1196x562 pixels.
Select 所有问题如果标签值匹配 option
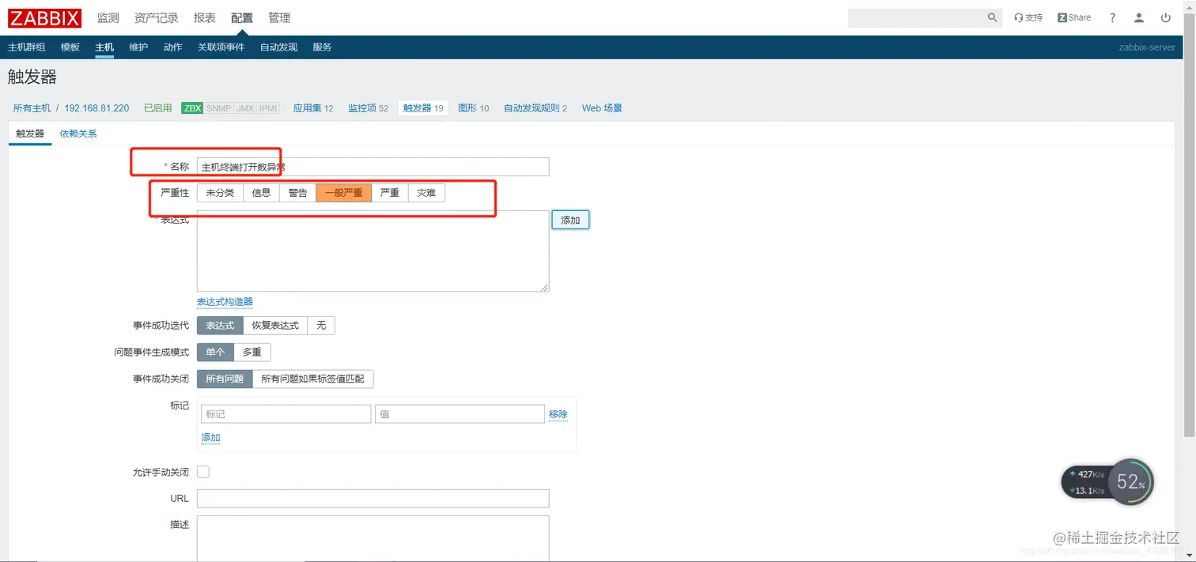(x=312, y=379)
